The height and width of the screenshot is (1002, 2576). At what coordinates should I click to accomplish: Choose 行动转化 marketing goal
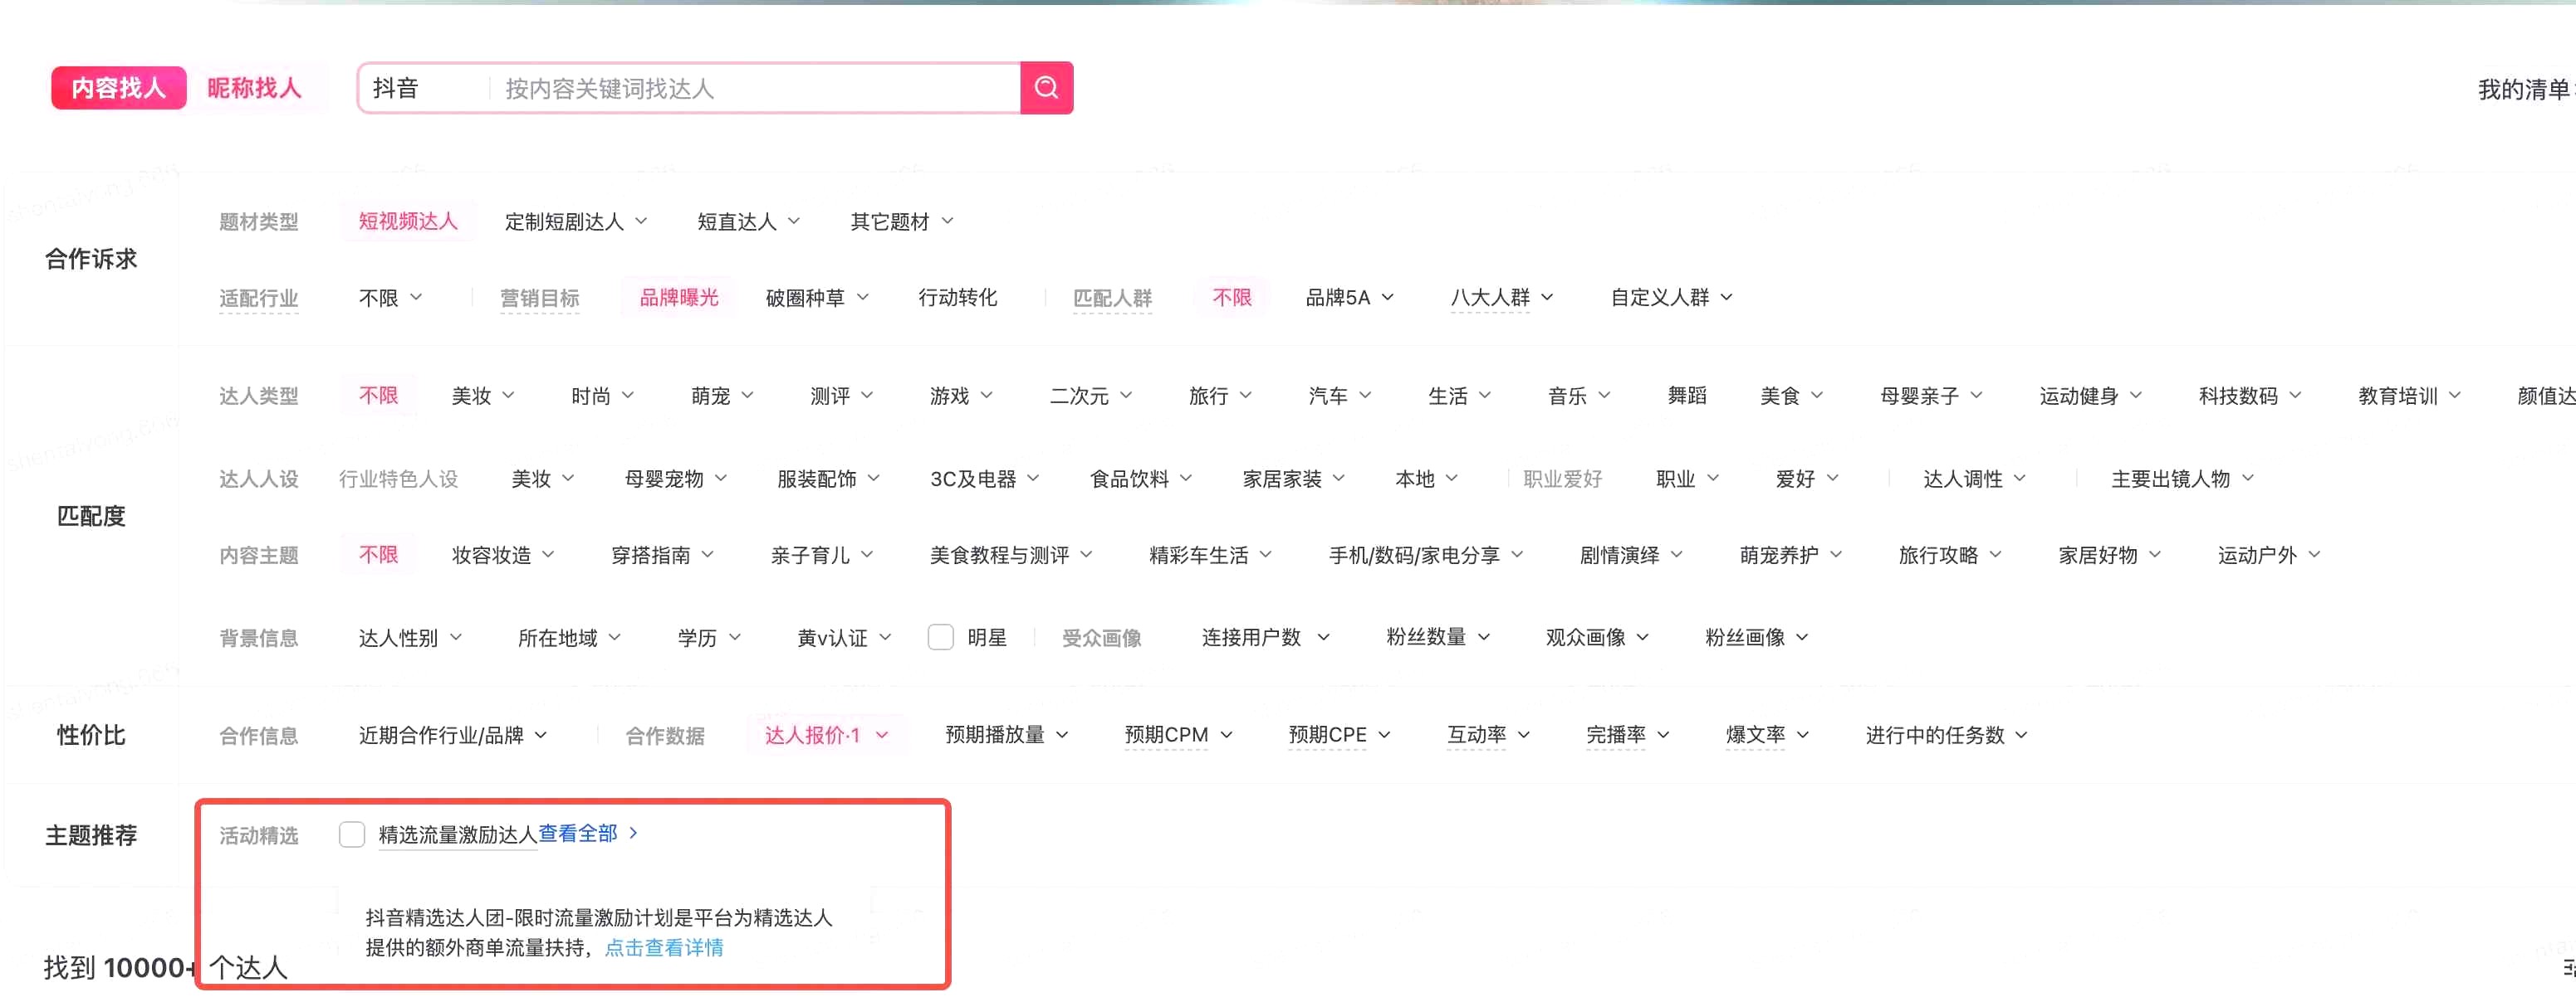(957, 298)
